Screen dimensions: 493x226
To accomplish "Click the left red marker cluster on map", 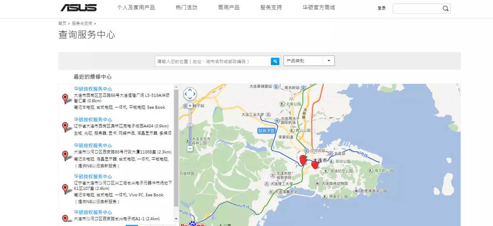I will click(x=303, y=160).
